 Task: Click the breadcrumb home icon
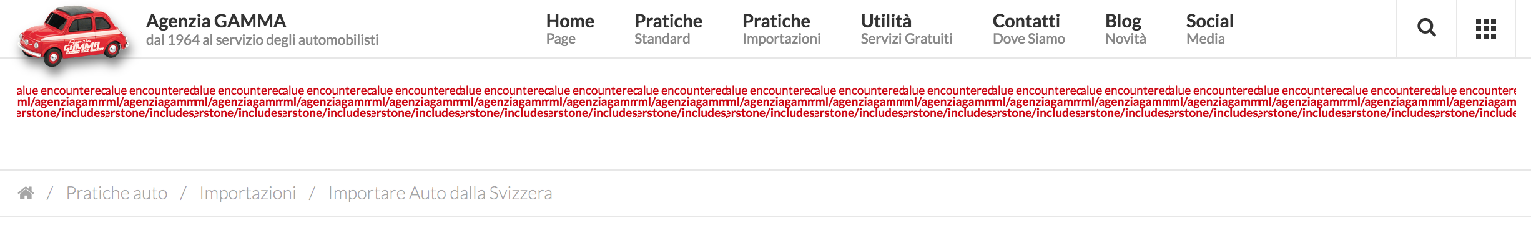point(26,193)
